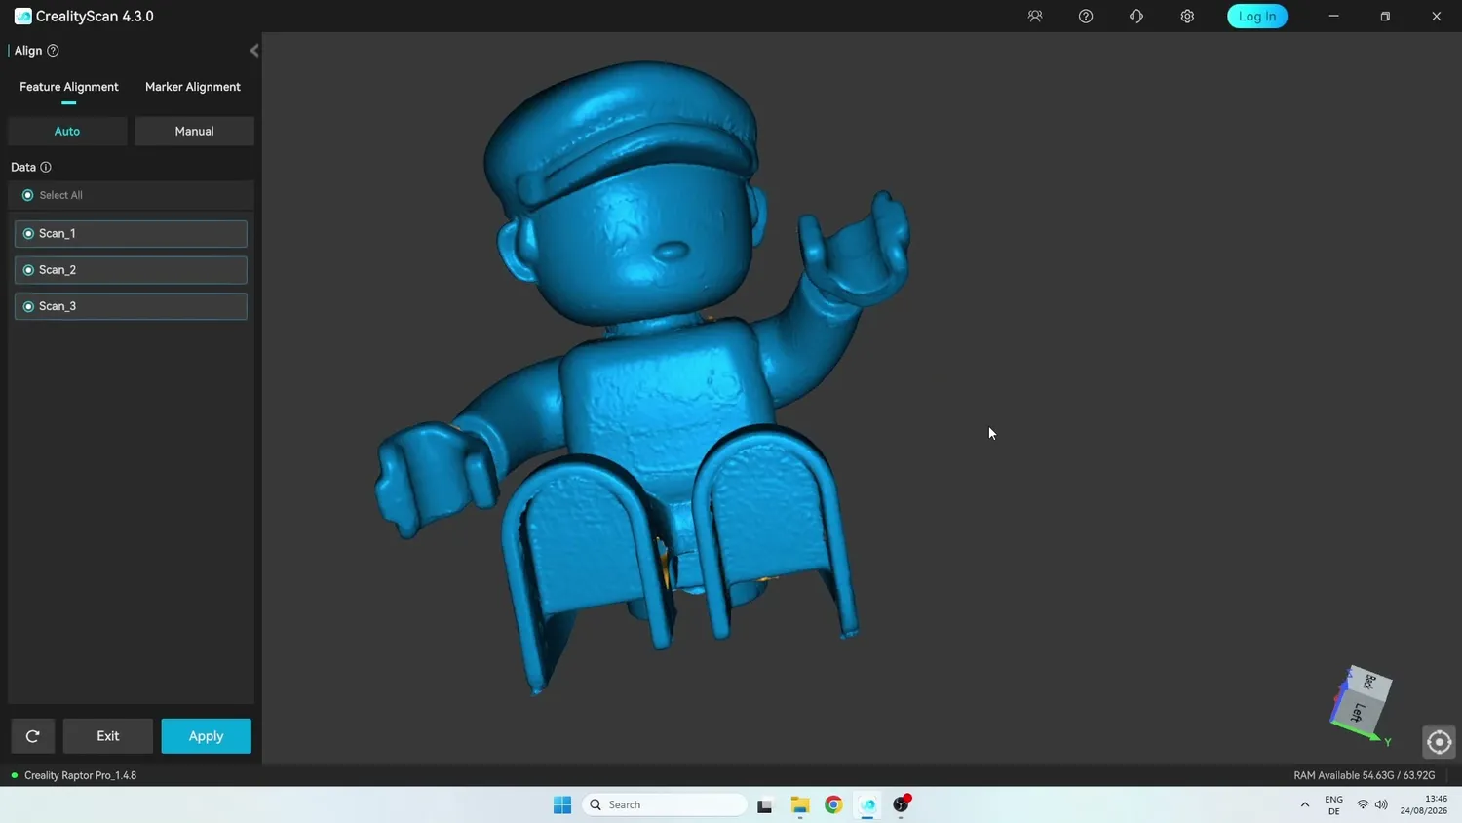Click the Scan_2 row label

click(x=58, y=270)
